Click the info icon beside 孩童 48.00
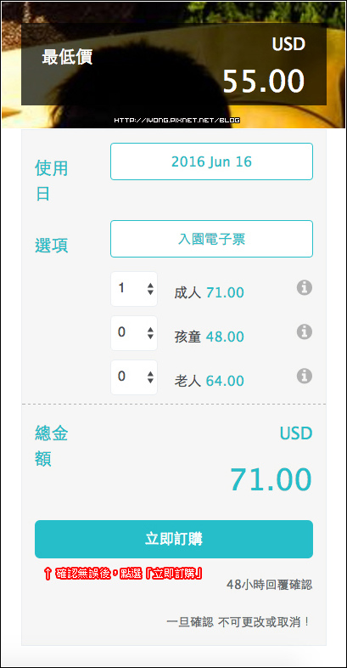Viewport: 347px width, 668px height. click(304, 331)
